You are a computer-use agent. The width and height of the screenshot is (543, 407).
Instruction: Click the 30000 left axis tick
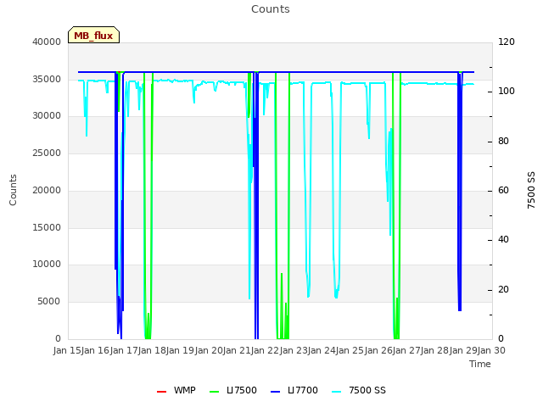tap(47, 115)
